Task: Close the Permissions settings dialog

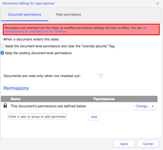Action: (x=158, y=3)
